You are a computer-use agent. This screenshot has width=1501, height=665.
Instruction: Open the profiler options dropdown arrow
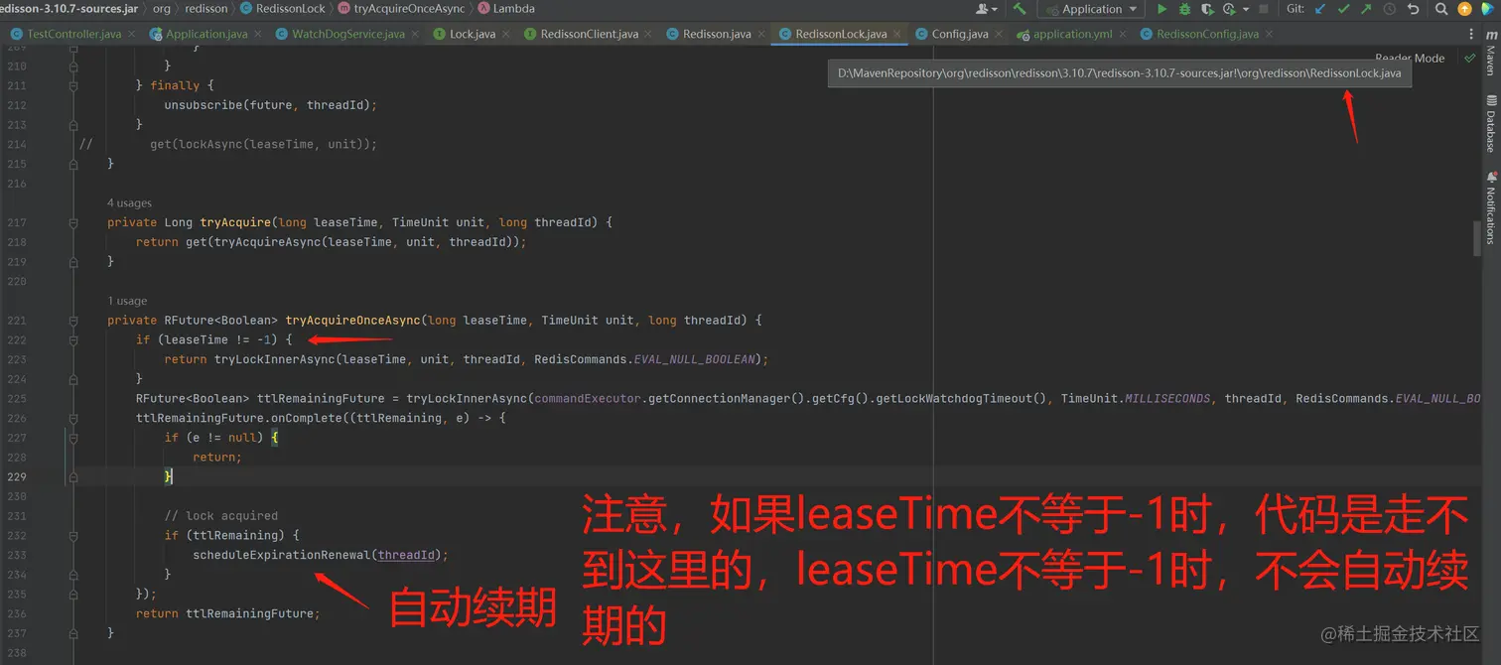tap(1245, 9)
